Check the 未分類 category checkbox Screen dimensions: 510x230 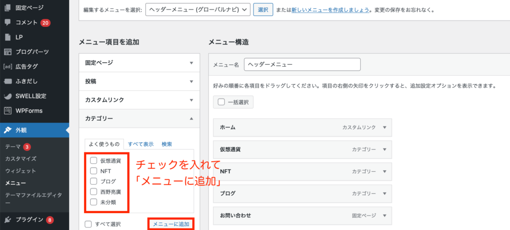[94, 202]
